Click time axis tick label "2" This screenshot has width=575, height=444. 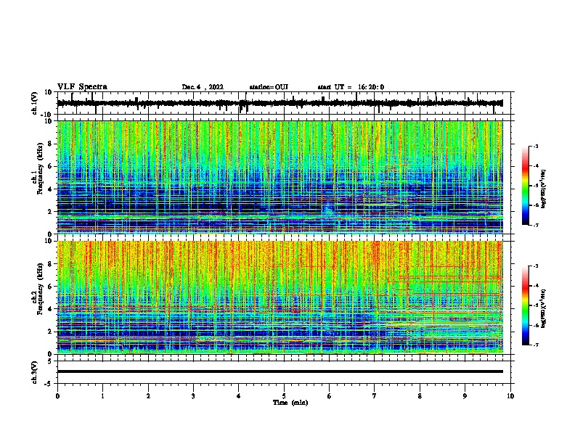click(x=148, y=396)
